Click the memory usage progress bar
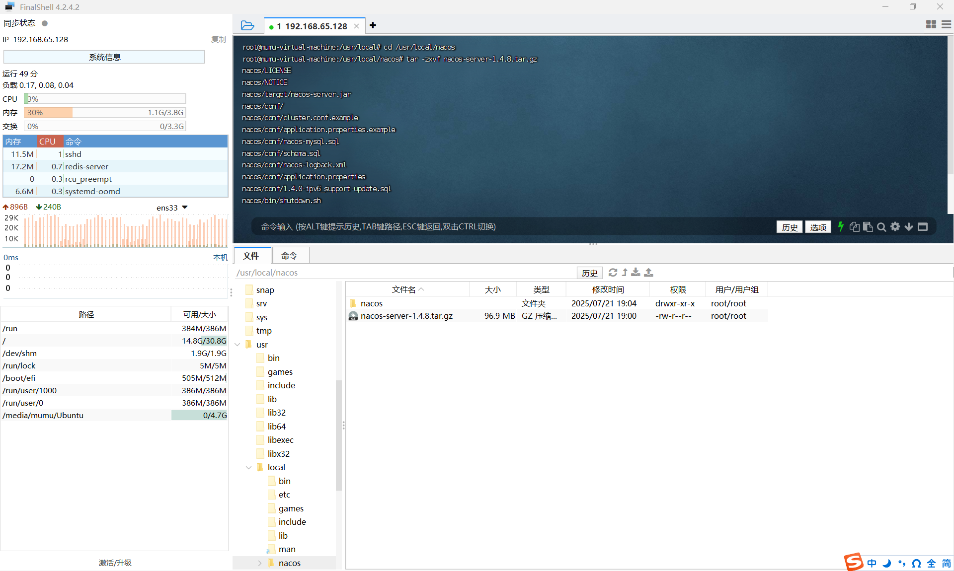954x571 pixels. tap(105, 113)
